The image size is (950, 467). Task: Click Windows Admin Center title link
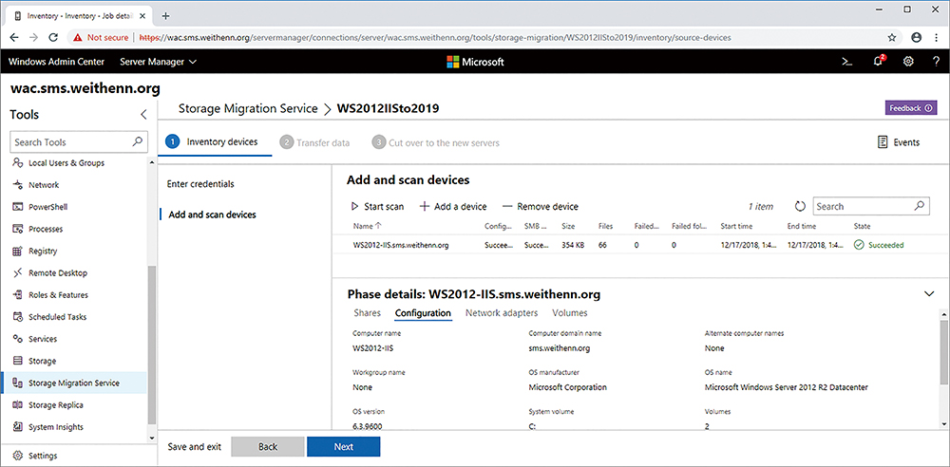point(56,61)
